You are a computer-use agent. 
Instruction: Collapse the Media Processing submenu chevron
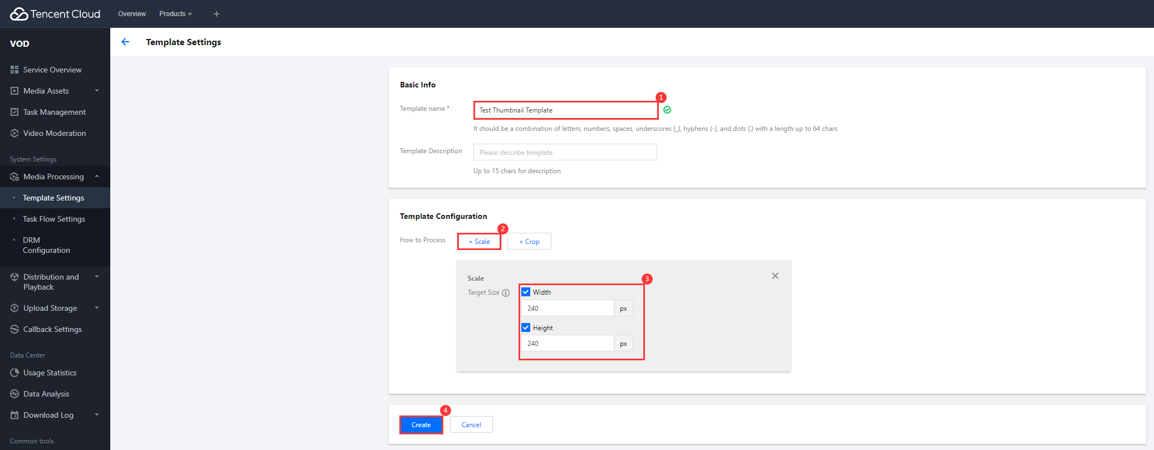coord(97,176)
